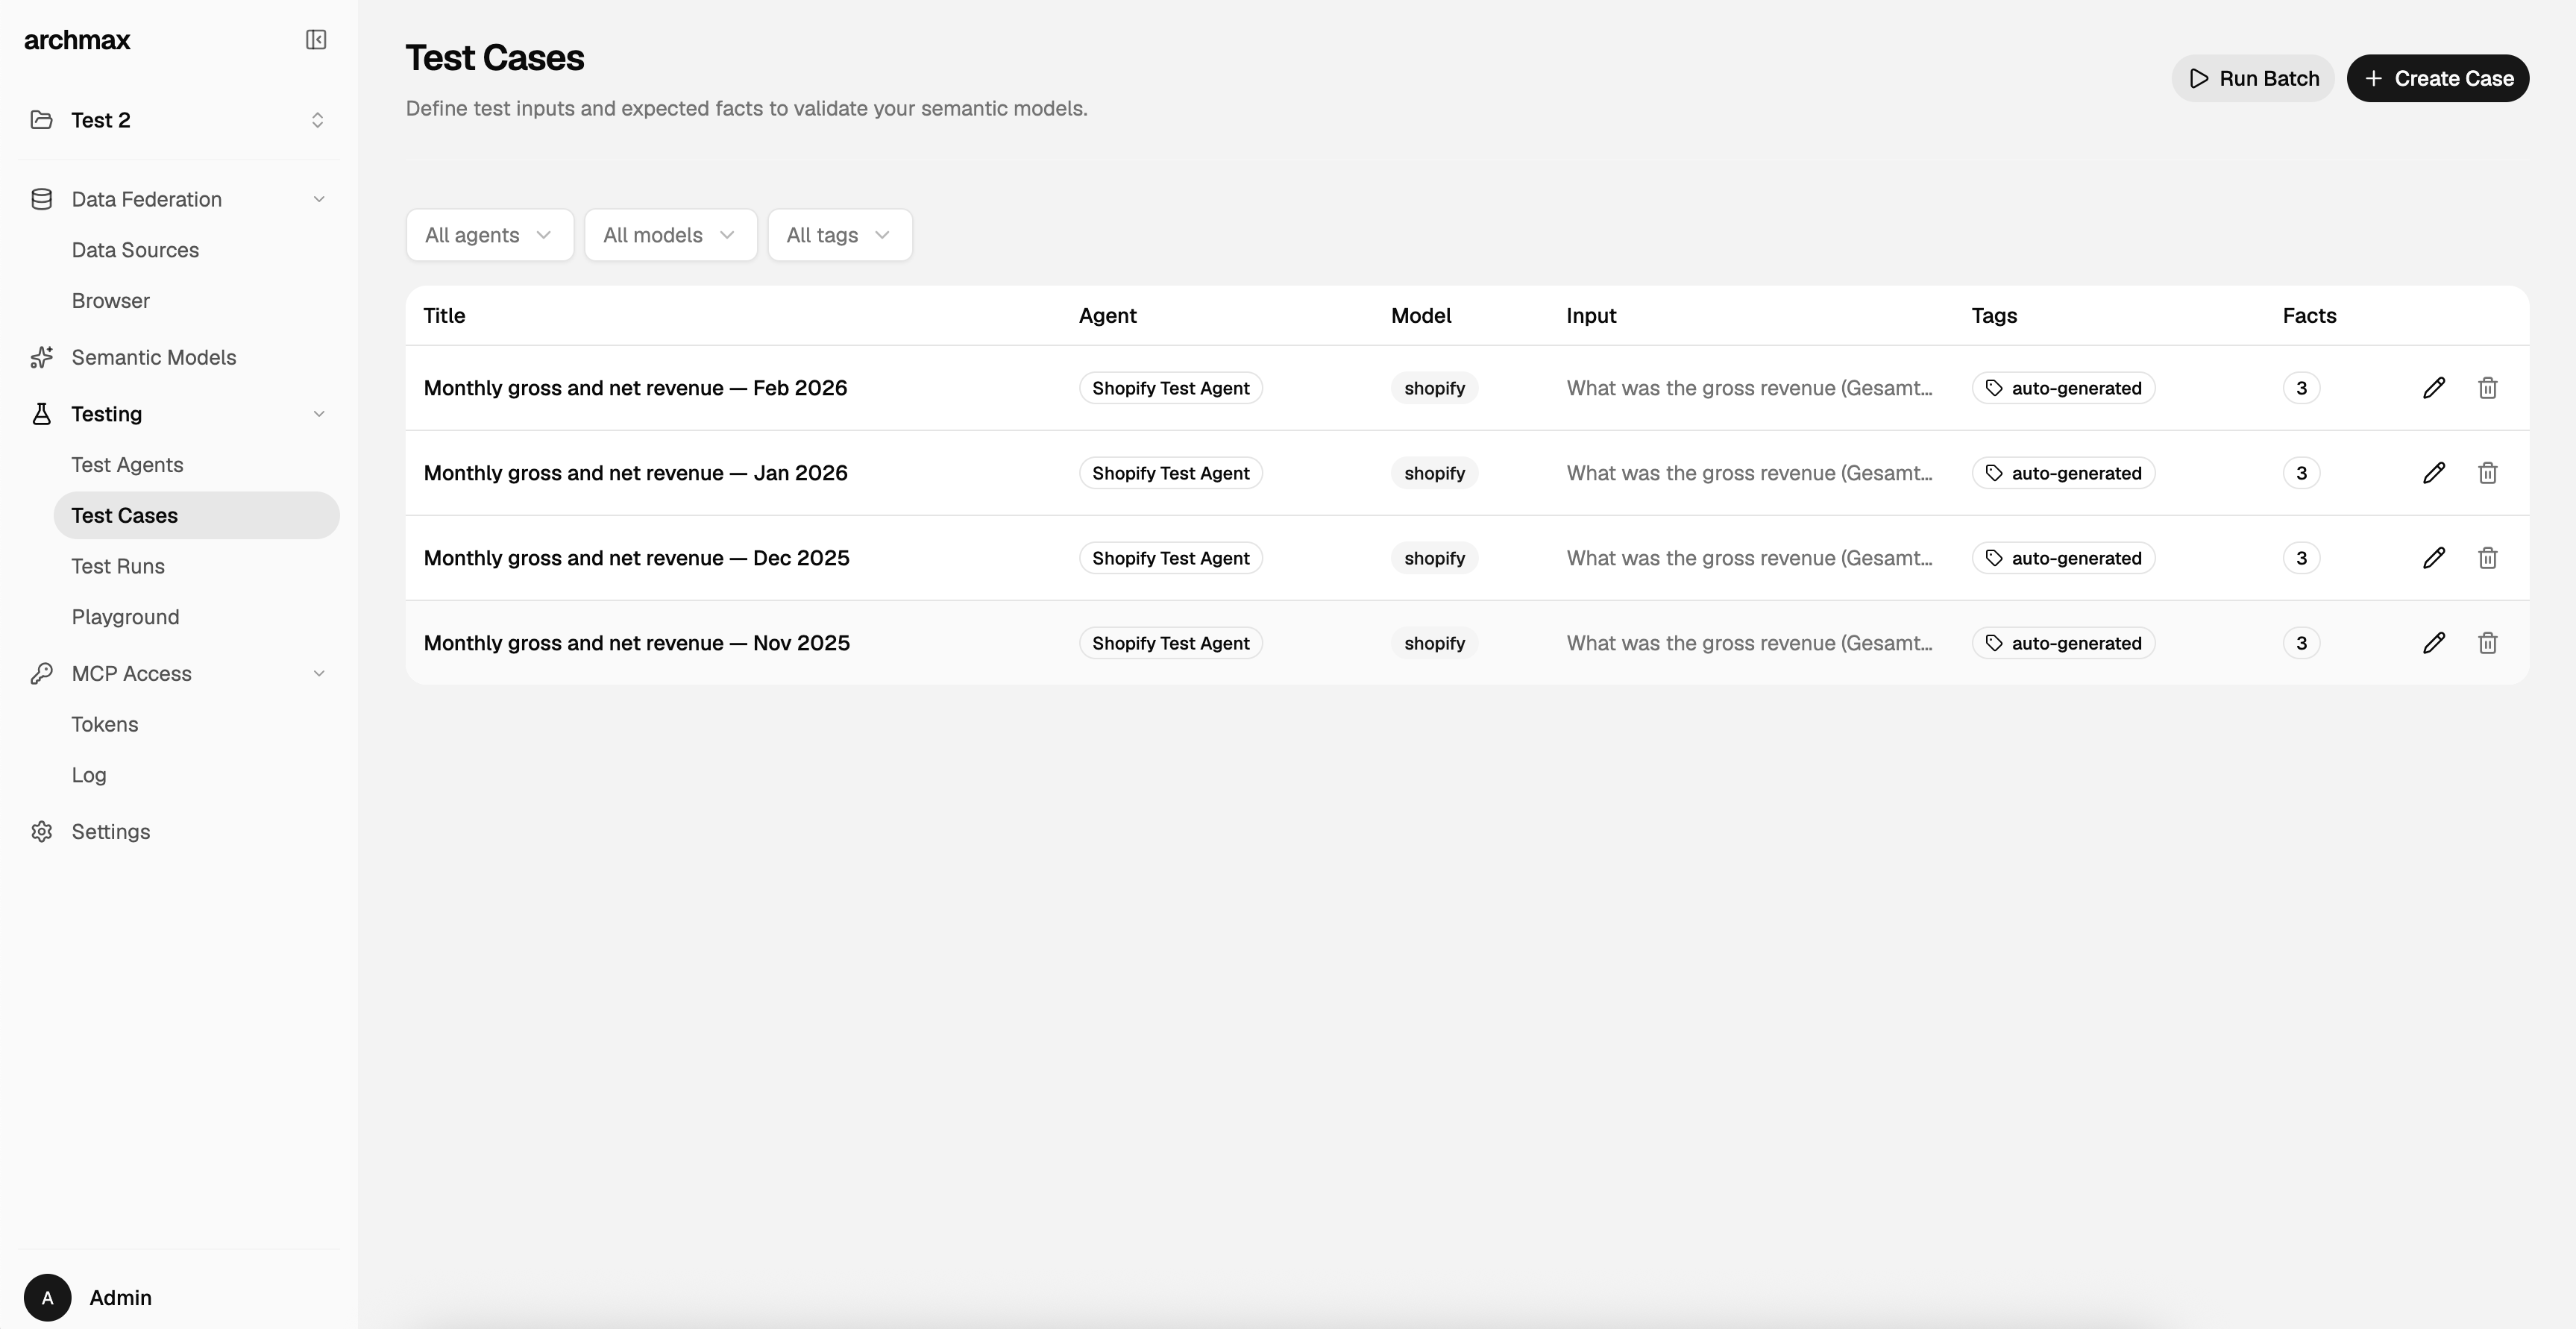Delete the Feb 2026 test case

tap(2487, 388)
